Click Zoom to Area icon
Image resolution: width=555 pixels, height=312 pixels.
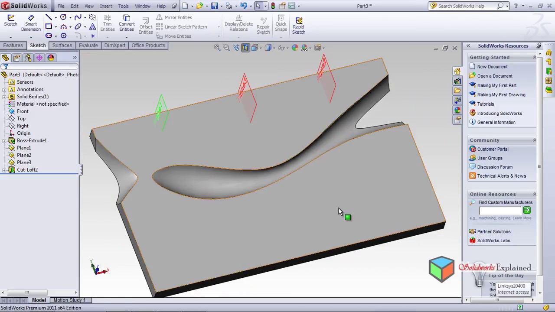click(x=226, y=48)
